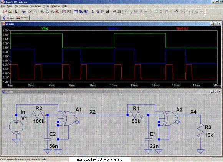Select resistor R2 in the schematic
Screen dimensions: 223x162
click(38, 115)
